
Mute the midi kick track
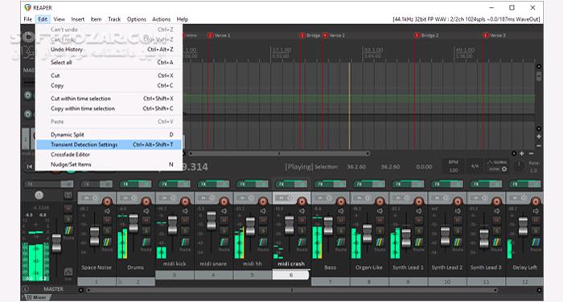tap(185, 220)
